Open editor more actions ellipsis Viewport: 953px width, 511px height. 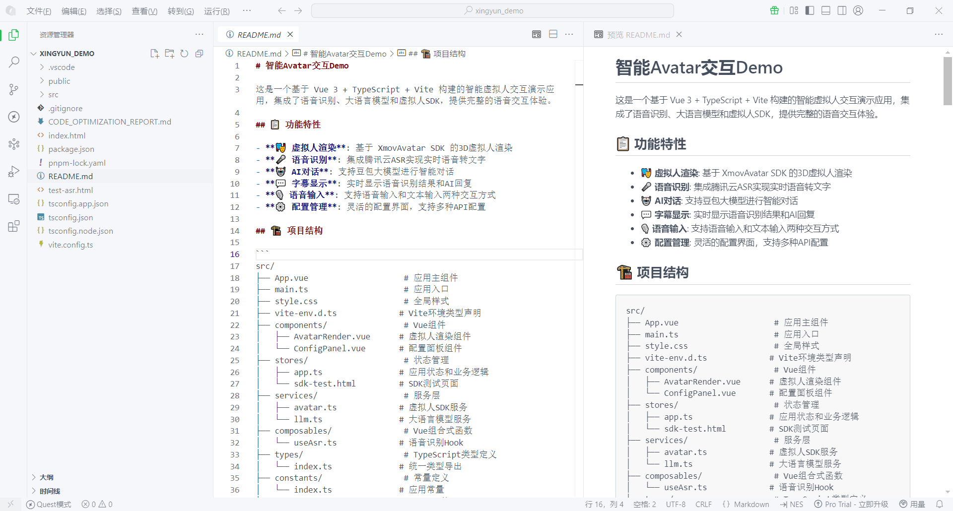point(569,34)
